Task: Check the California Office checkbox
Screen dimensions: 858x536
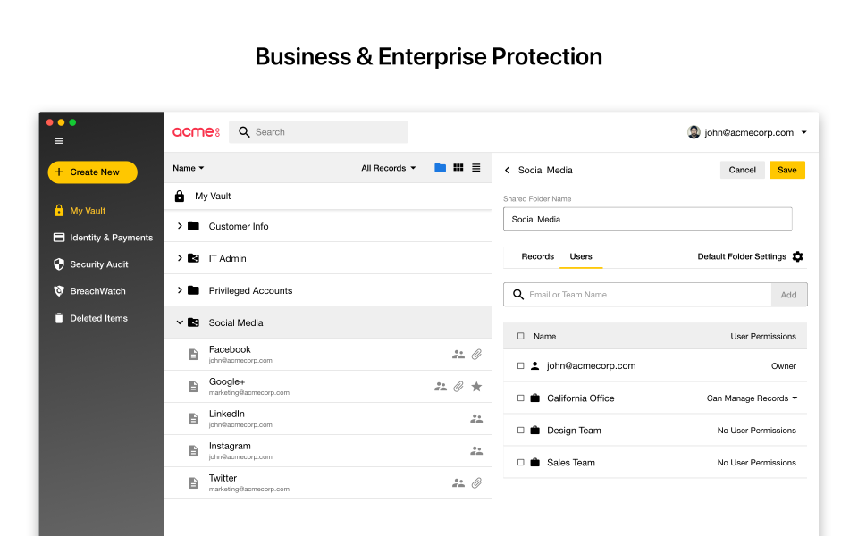Action: (x=523, y=398)
